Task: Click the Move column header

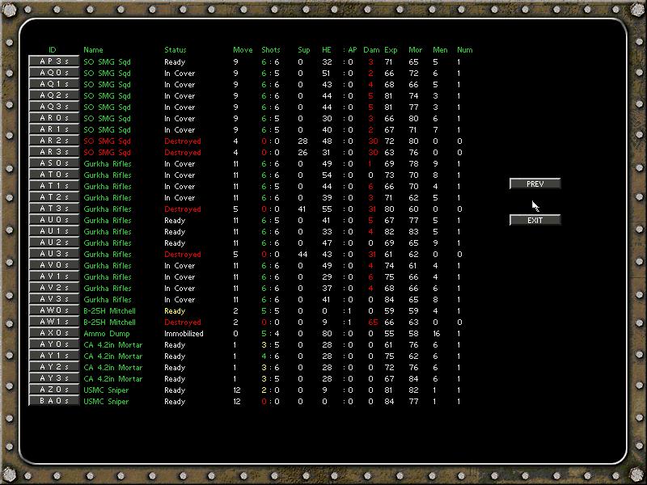Action: [243, 50]
